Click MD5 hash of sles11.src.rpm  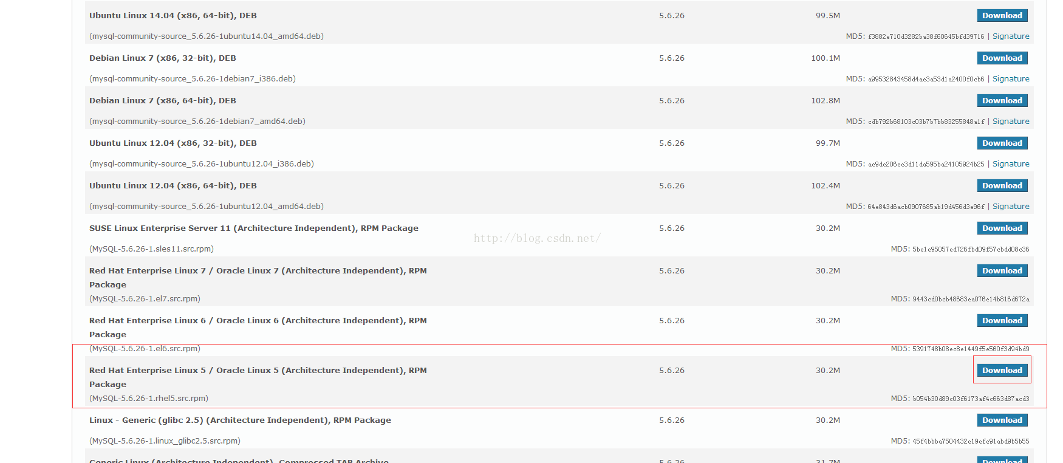(971, 249)
